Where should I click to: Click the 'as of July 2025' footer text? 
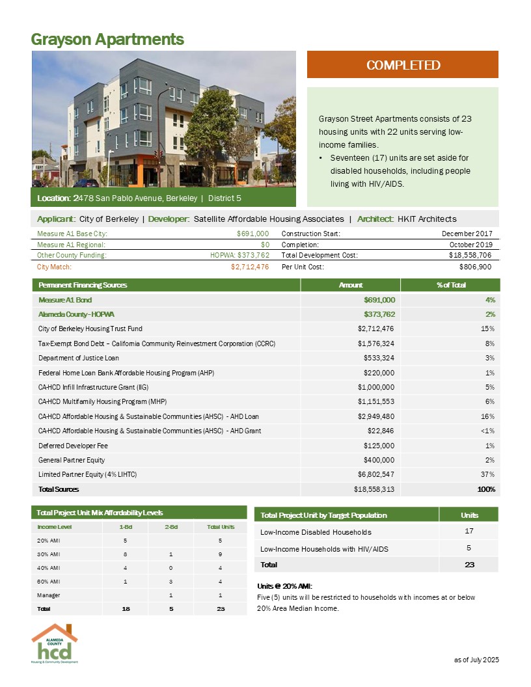coord(476,660)
